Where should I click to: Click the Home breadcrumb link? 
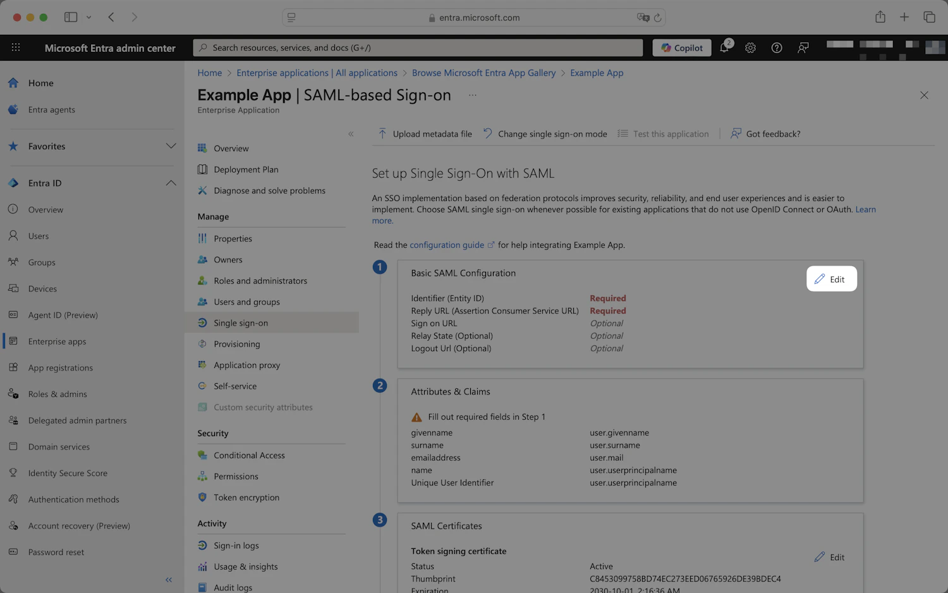tap(209, 73)
